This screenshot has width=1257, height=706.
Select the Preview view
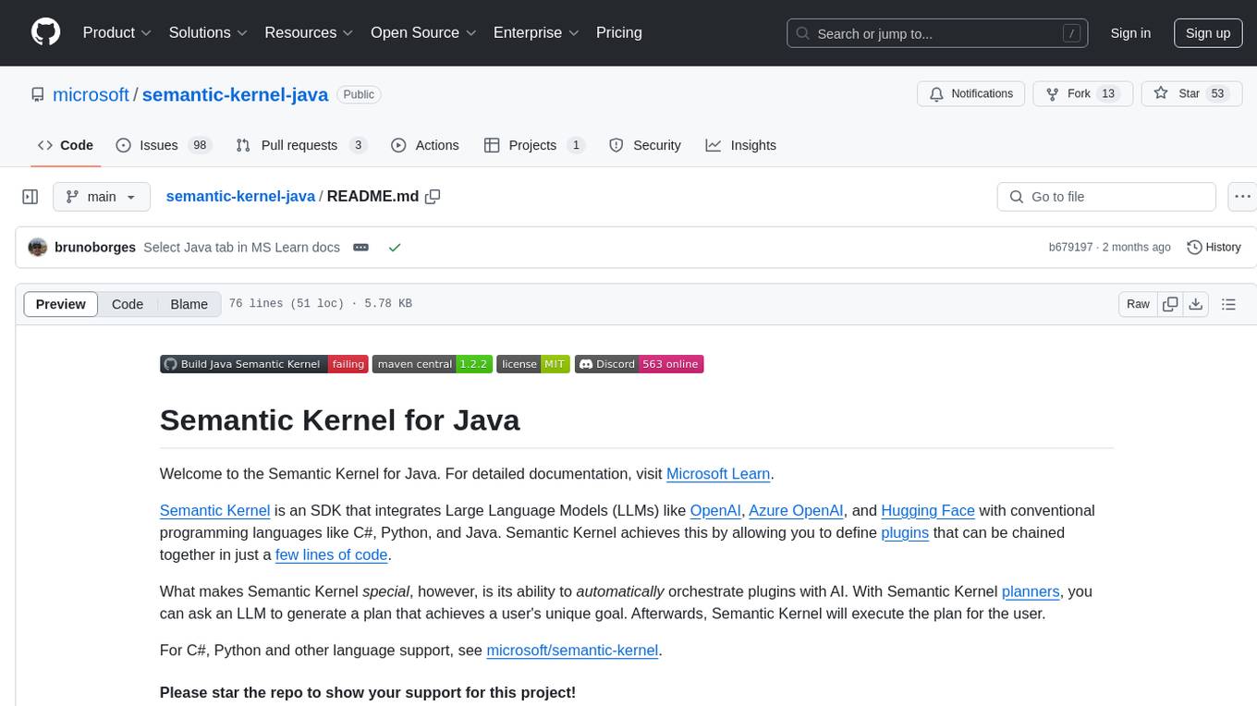coord(61,304)
